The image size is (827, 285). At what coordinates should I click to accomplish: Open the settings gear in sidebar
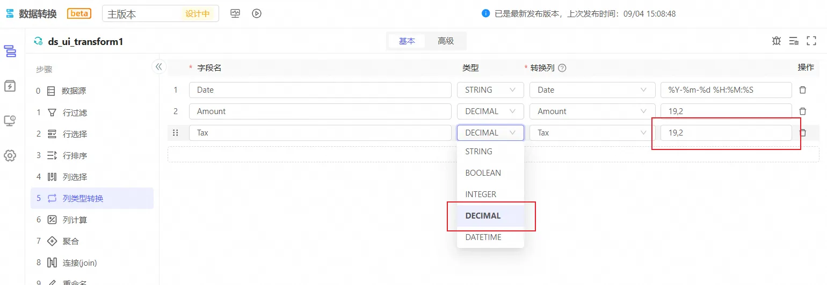point(10,156)
